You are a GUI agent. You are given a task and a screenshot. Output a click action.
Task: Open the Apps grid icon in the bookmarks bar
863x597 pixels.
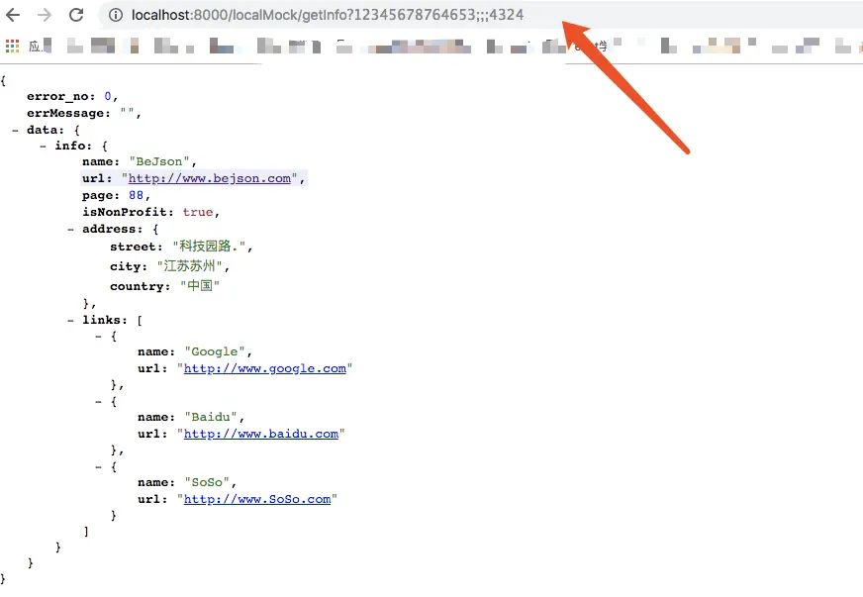pos(12,47)
